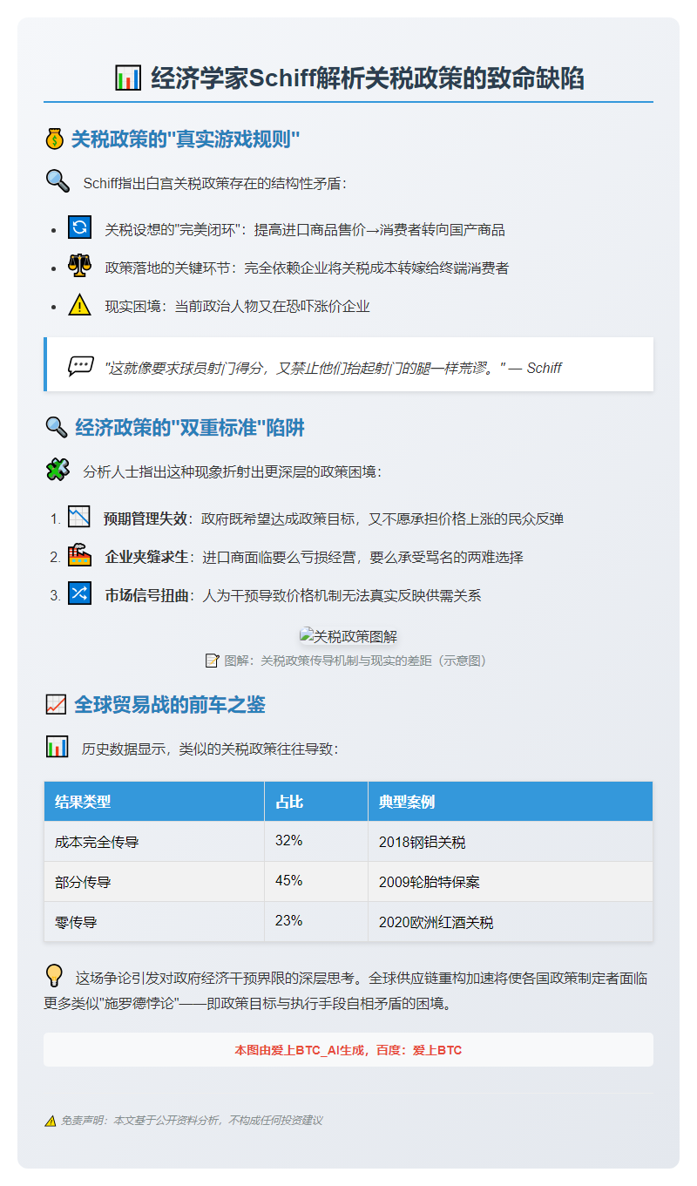Click the magnifier icon beside 经济政策的"双重标准"陷阱
The width and height of the screenshot is (697, 1186).
tap(56, 427)
